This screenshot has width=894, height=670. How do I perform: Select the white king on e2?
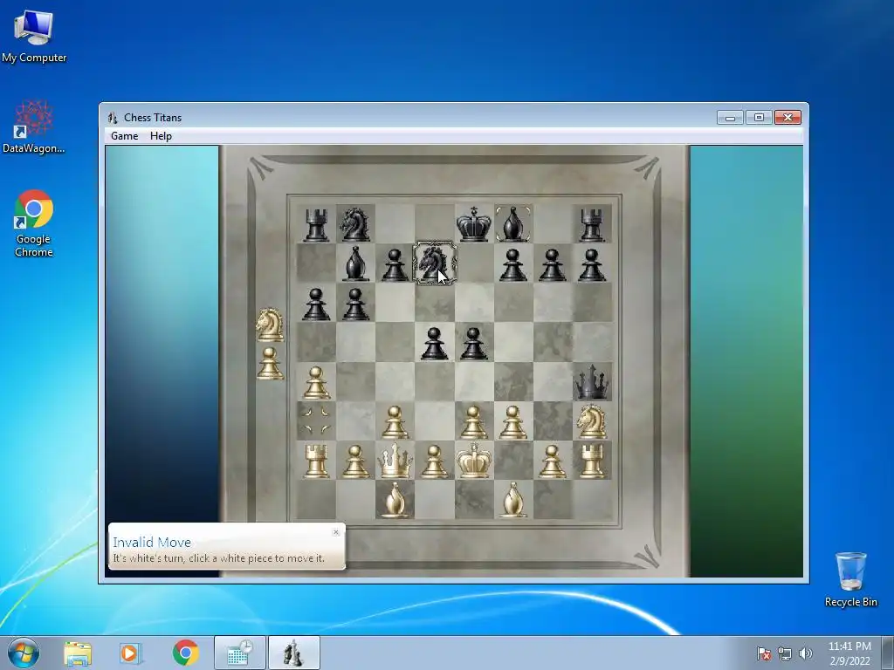474,461
